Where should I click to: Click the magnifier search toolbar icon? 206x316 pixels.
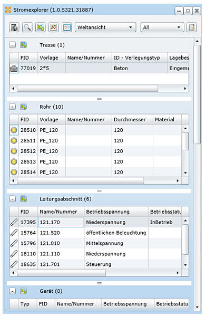[x=27, y=27]
